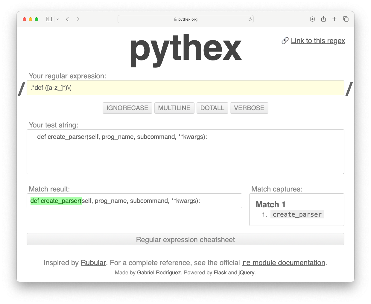Open the Gabriel Rodríguez link
This screenshot has width=371, height=304.
point(159,273)
